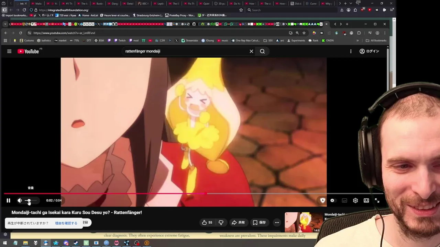Screen dimensions: 440x247
Task: Bookmark integratedhealthfoundation.org with the star
Action: tap(241, 10)
